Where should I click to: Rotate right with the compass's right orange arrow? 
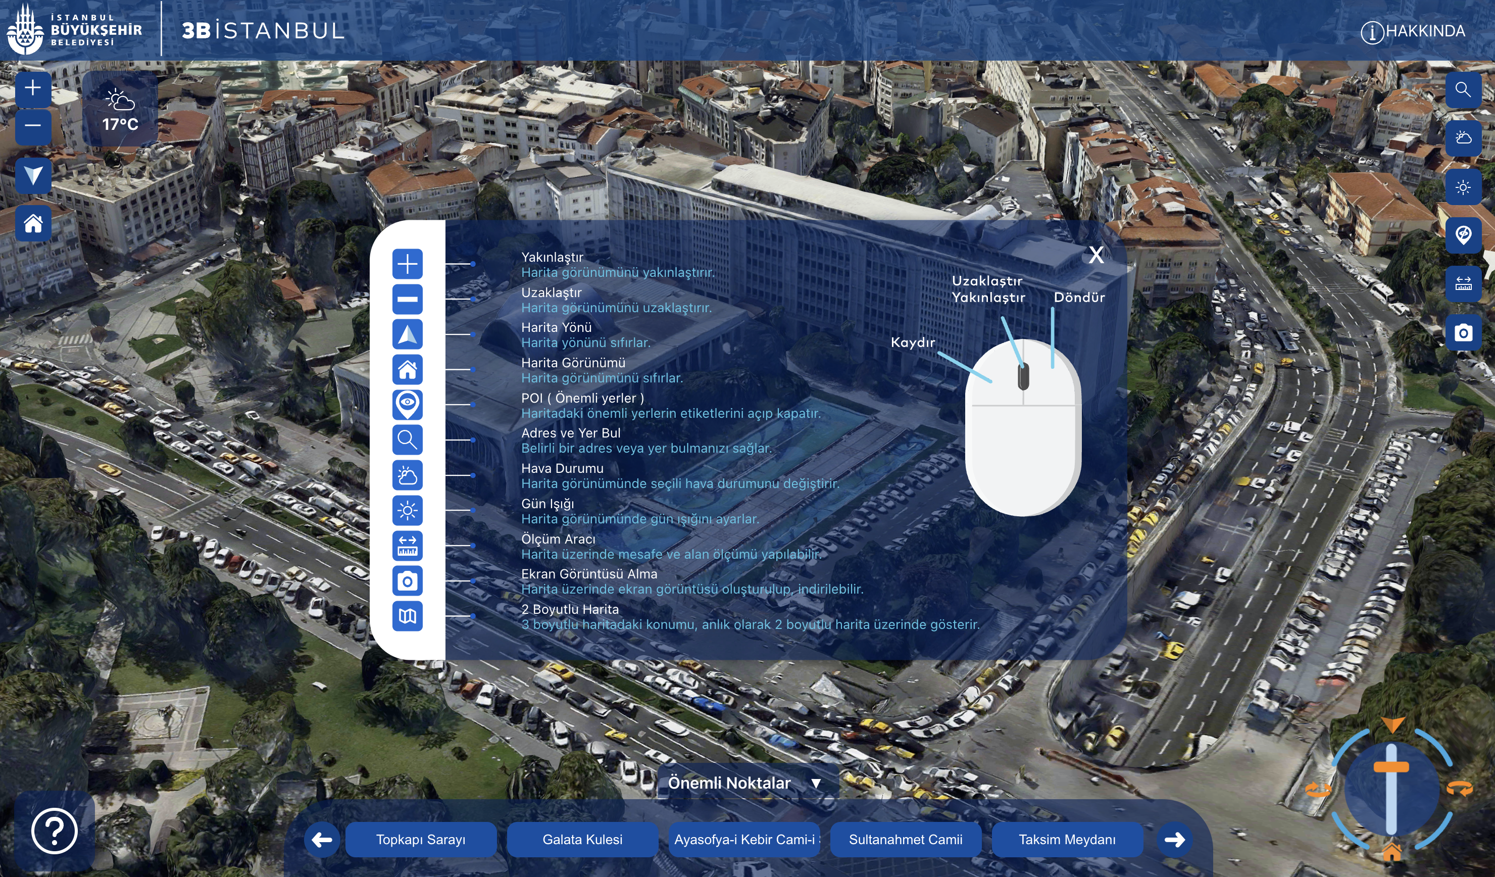coord(1460,789)
